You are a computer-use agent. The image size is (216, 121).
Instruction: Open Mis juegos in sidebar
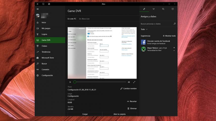point(50,28)
